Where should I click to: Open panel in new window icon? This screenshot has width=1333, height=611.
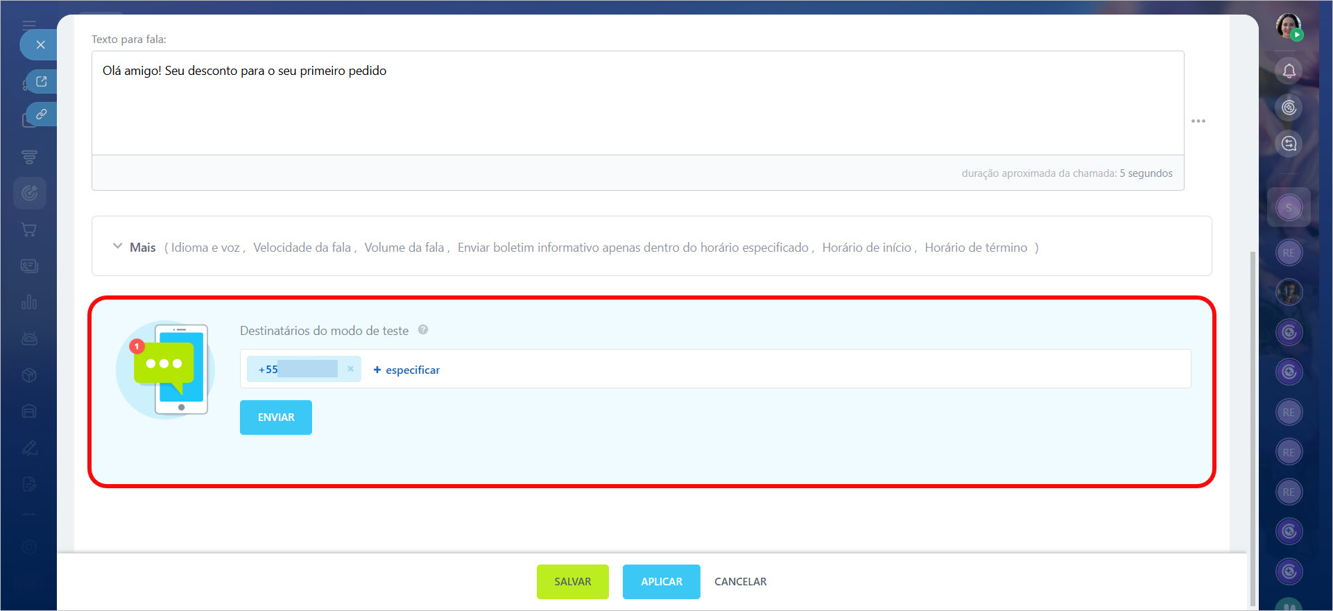point(42,82)
